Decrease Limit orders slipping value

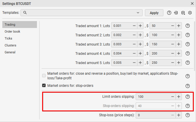[173, 97]
